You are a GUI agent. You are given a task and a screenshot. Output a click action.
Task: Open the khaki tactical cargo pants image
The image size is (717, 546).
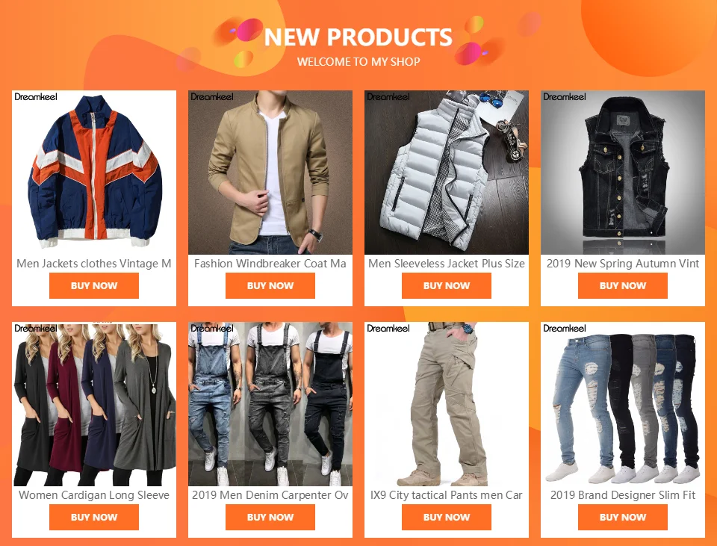[x=447, y=404]
